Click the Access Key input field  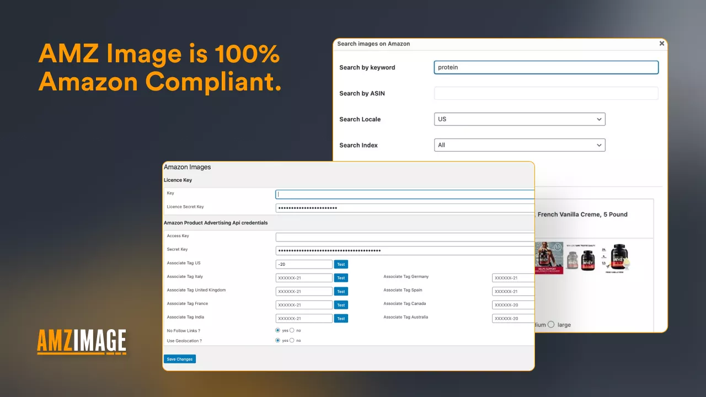point(405,237)
